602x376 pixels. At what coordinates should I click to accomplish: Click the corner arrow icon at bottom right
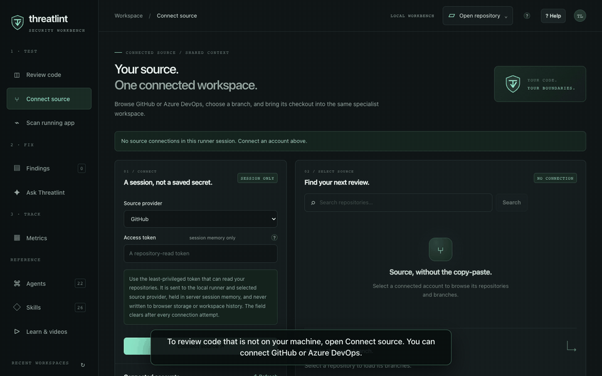pos(571,347)
